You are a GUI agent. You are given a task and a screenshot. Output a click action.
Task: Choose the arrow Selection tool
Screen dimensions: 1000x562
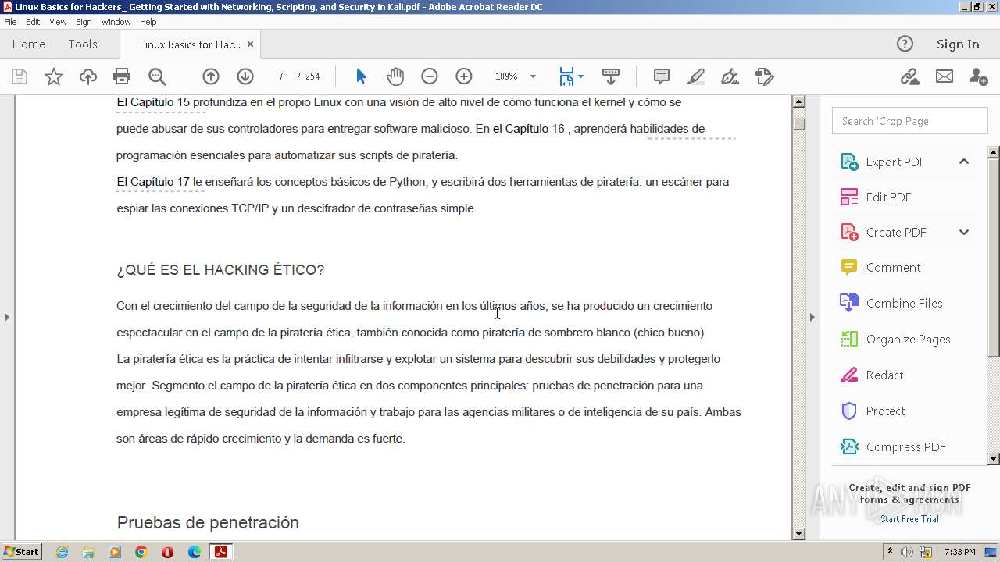tap(361, 76)
